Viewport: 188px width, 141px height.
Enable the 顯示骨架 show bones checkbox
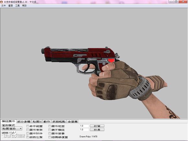click(x=28, y=130)
